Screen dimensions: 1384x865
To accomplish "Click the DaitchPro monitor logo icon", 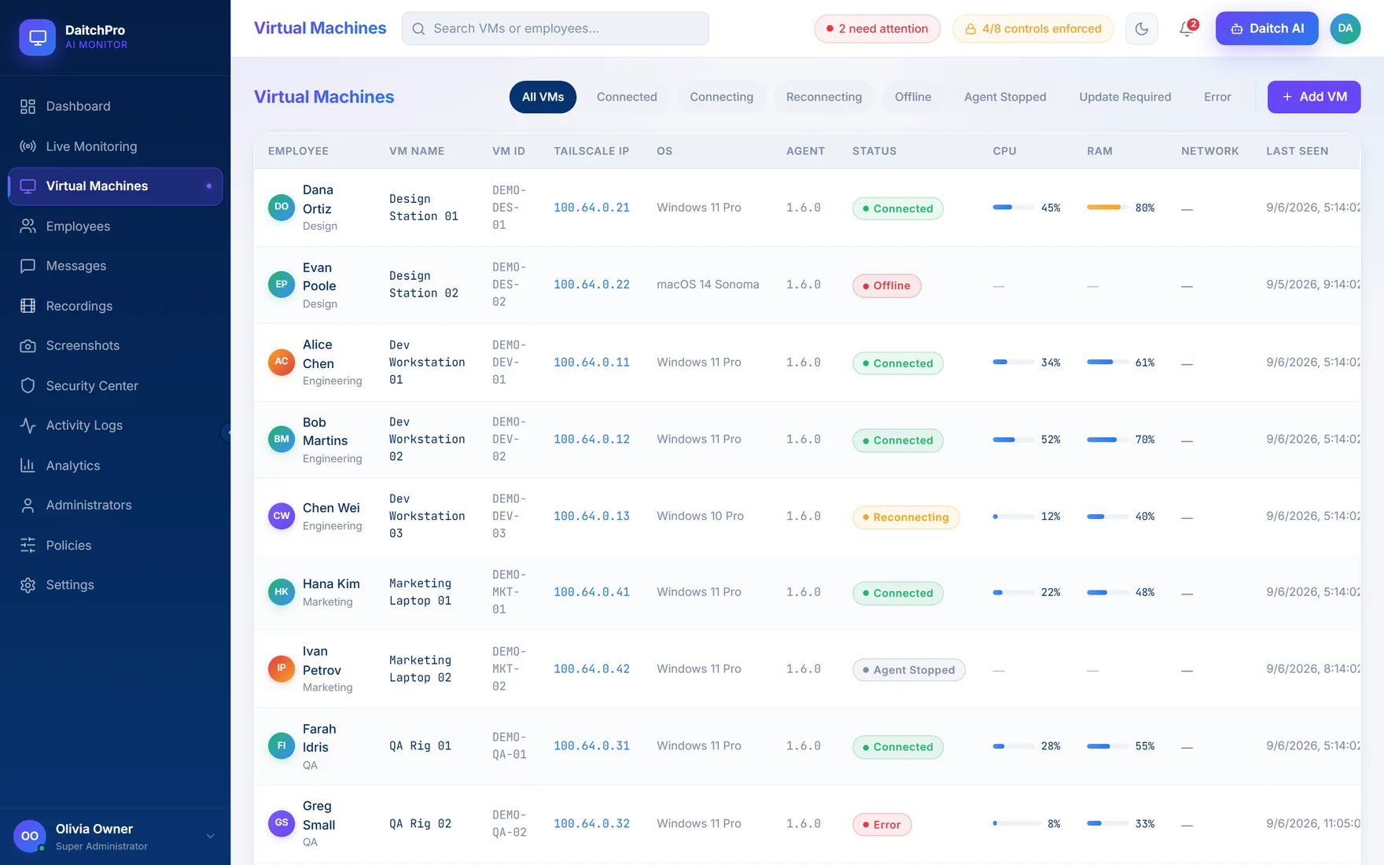I will coord(37,37).
